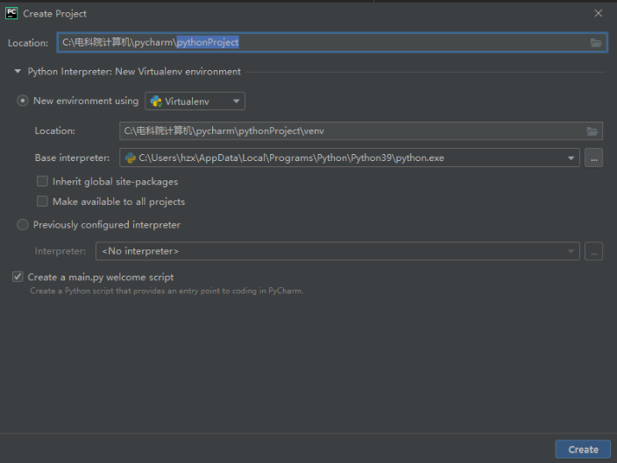Enable Make available to all projects checkbox
This screenshot has width=617, height=463.
coord(42,201)
